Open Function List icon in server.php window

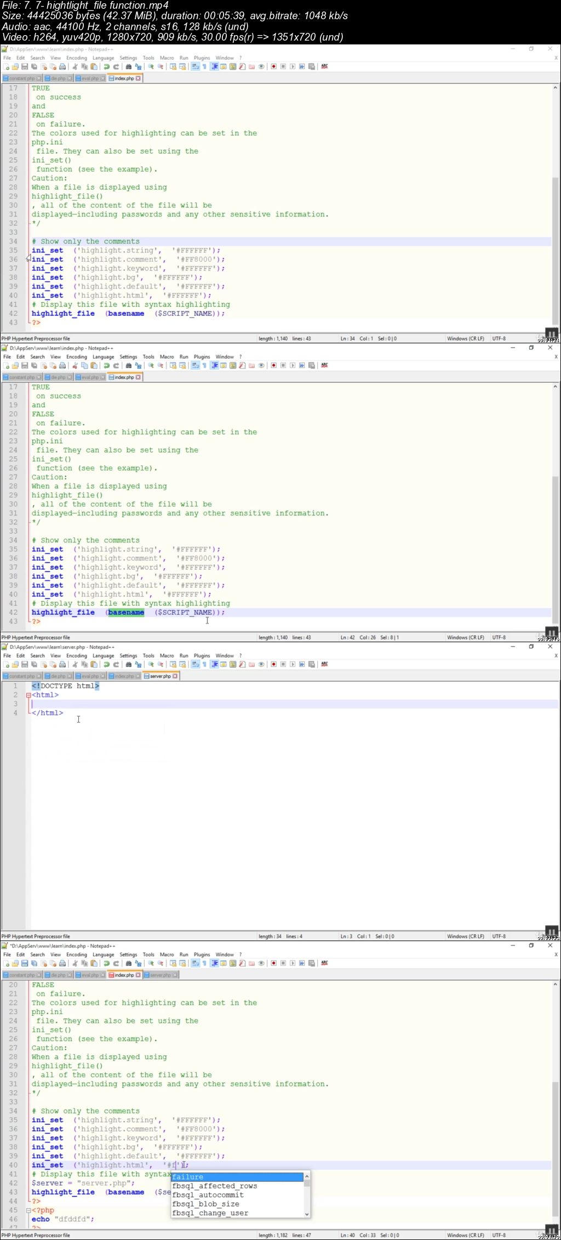point(242,664)
